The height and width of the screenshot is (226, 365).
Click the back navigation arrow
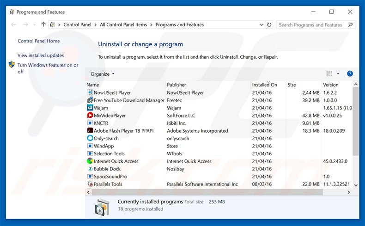(x=14, y=24)
